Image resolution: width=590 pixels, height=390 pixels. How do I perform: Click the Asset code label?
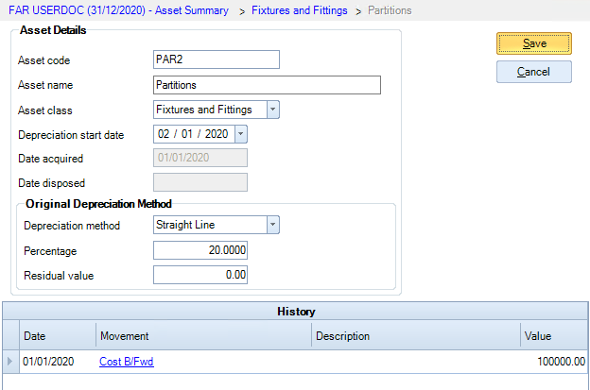[44, 60]
